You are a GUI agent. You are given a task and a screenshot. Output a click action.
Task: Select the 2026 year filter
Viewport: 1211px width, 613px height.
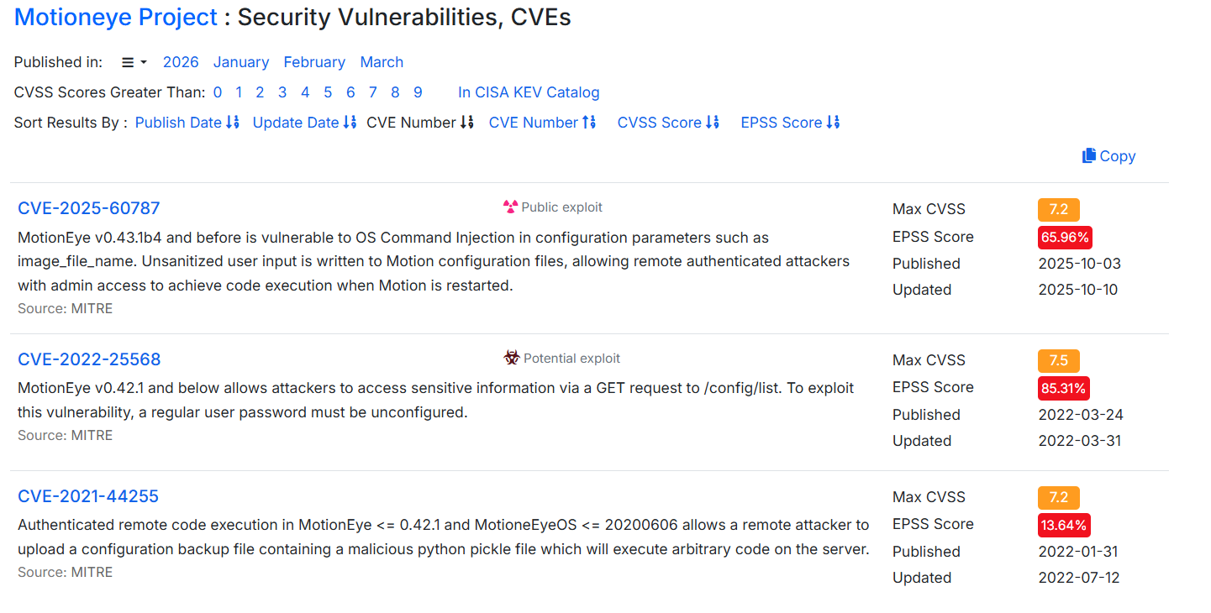coord(181,62)
